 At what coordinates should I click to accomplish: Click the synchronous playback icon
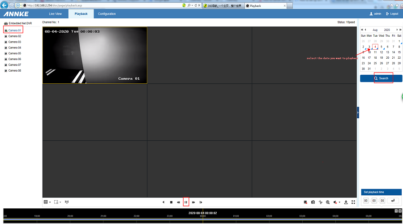(x=67, y=202)
